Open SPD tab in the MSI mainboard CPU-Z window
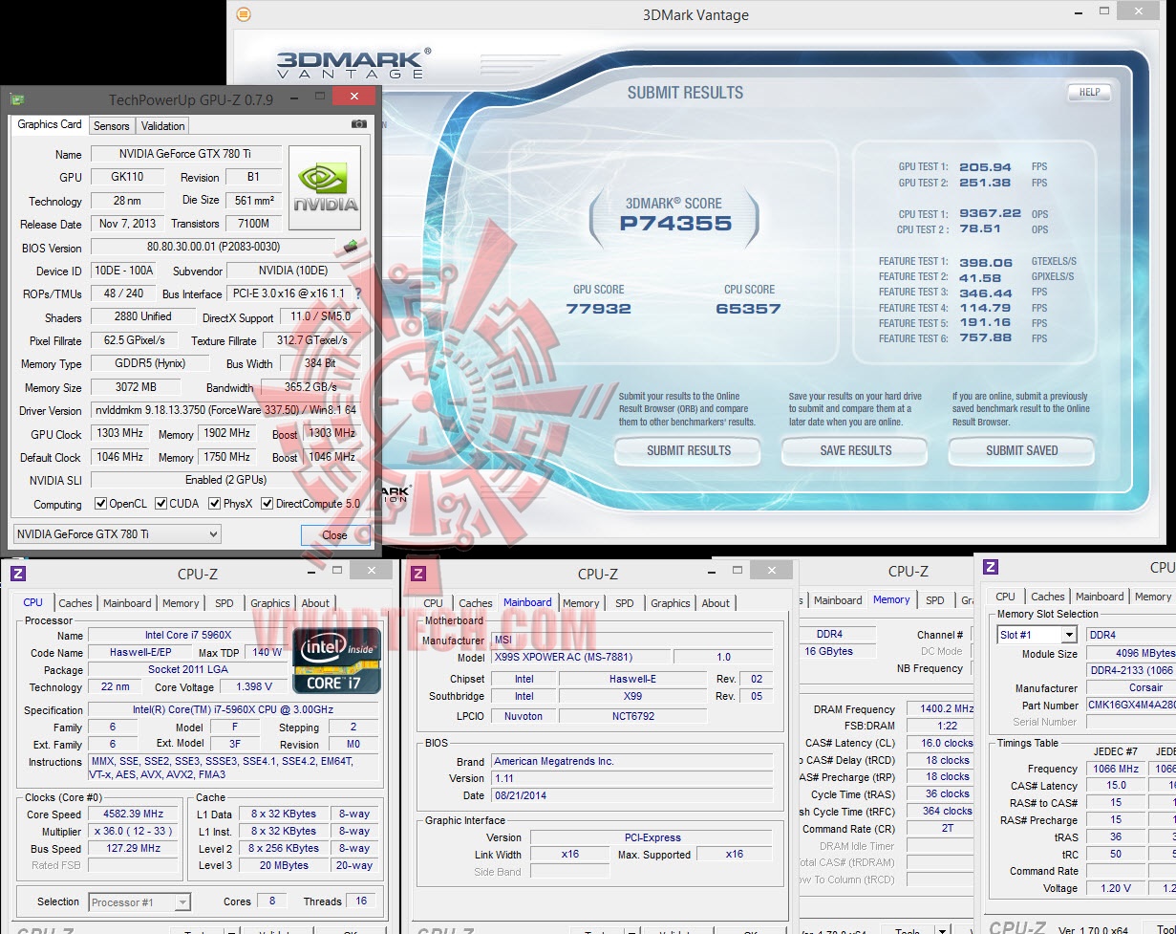The width and height of the screenshot is (1176, 934). click(624, 603)
